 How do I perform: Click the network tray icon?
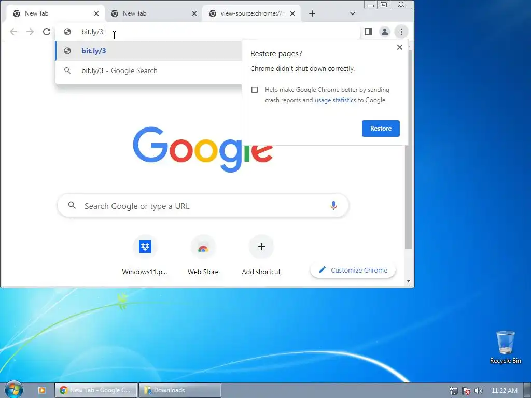coord(453,391)
